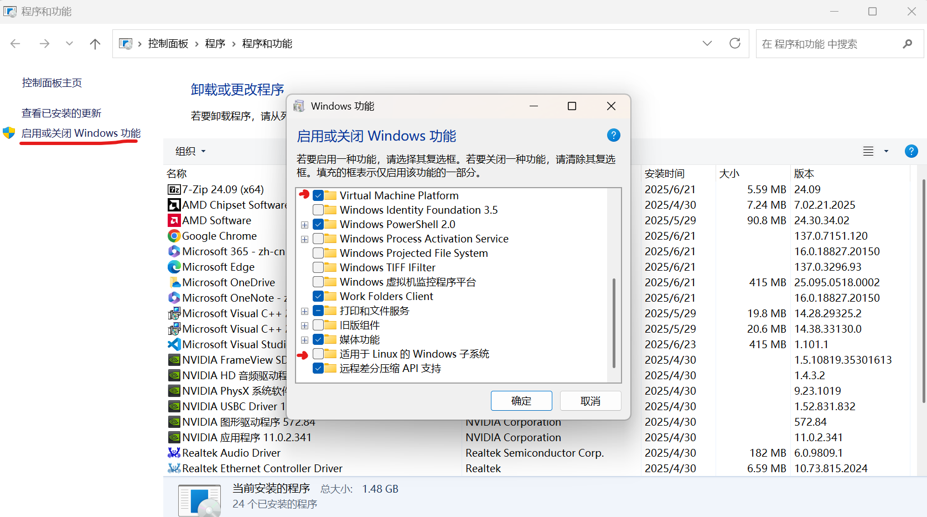This screenshot has width=927, height=517.
Task: Click the NVIDIA FrameView SDK icon
Action: coord(174,360)
